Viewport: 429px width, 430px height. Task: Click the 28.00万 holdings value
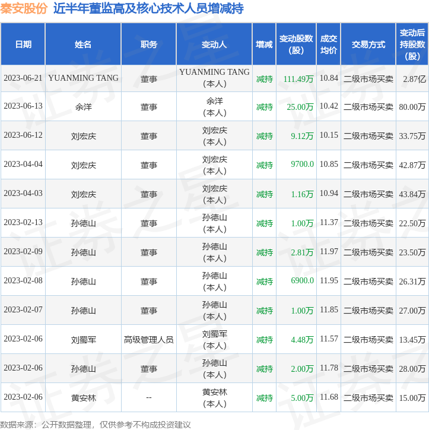(x=412, y=369)
